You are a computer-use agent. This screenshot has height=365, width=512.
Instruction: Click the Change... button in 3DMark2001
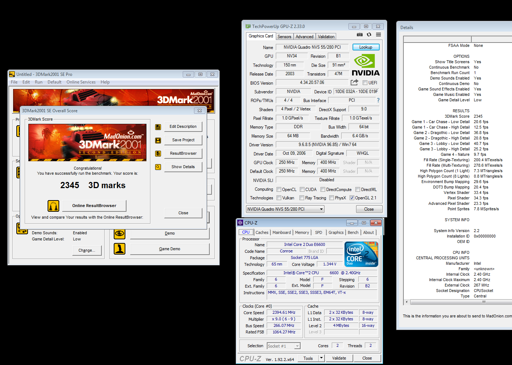(x=87, y=250)
